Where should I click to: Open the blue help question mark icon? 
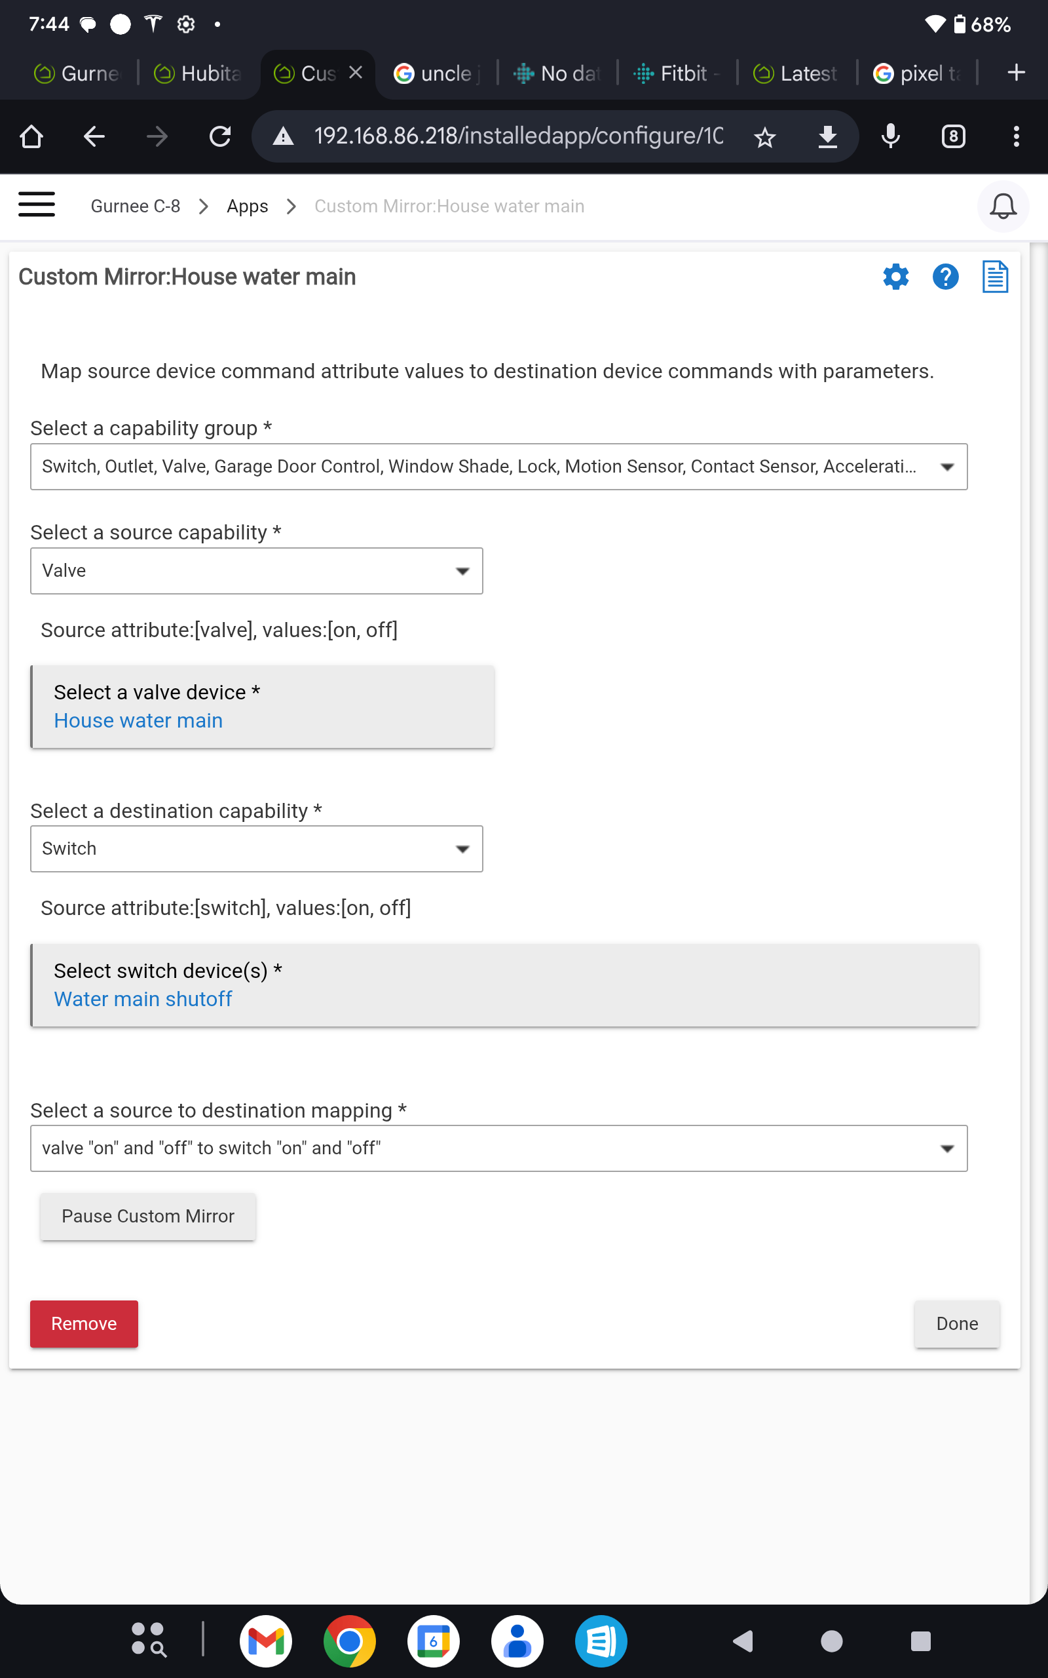click(945, 276)
